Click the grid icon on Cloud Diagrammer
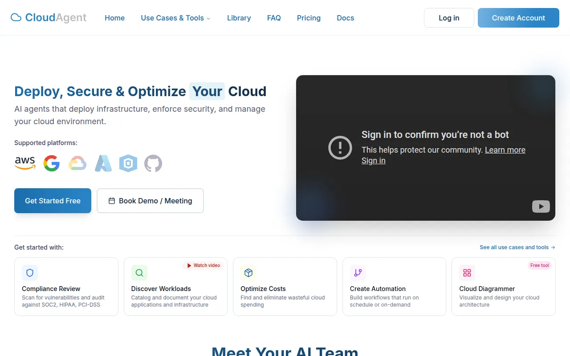This screenshot has width=570, height=356. [x=467, y=273]
